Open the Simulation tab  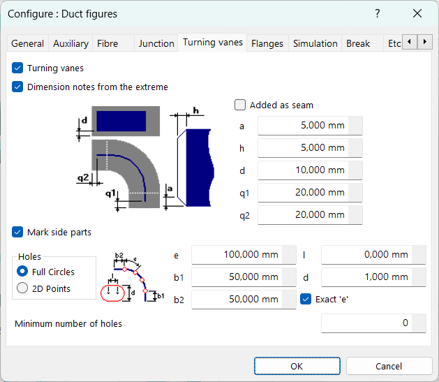[x=315, y=43]
